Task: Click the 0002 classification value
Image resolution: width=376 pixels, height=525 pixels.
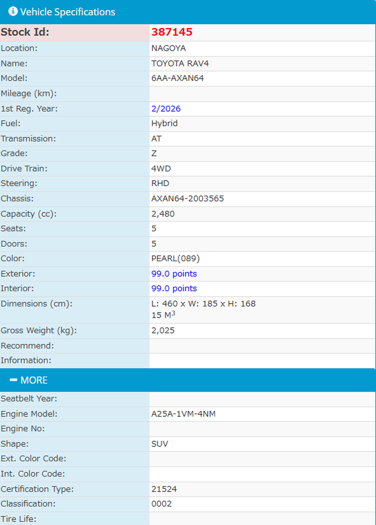Action: pos(161,504)
